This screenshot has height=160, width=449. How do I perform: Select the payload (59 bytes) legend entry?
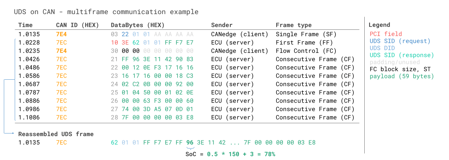[x=402, y=76]
